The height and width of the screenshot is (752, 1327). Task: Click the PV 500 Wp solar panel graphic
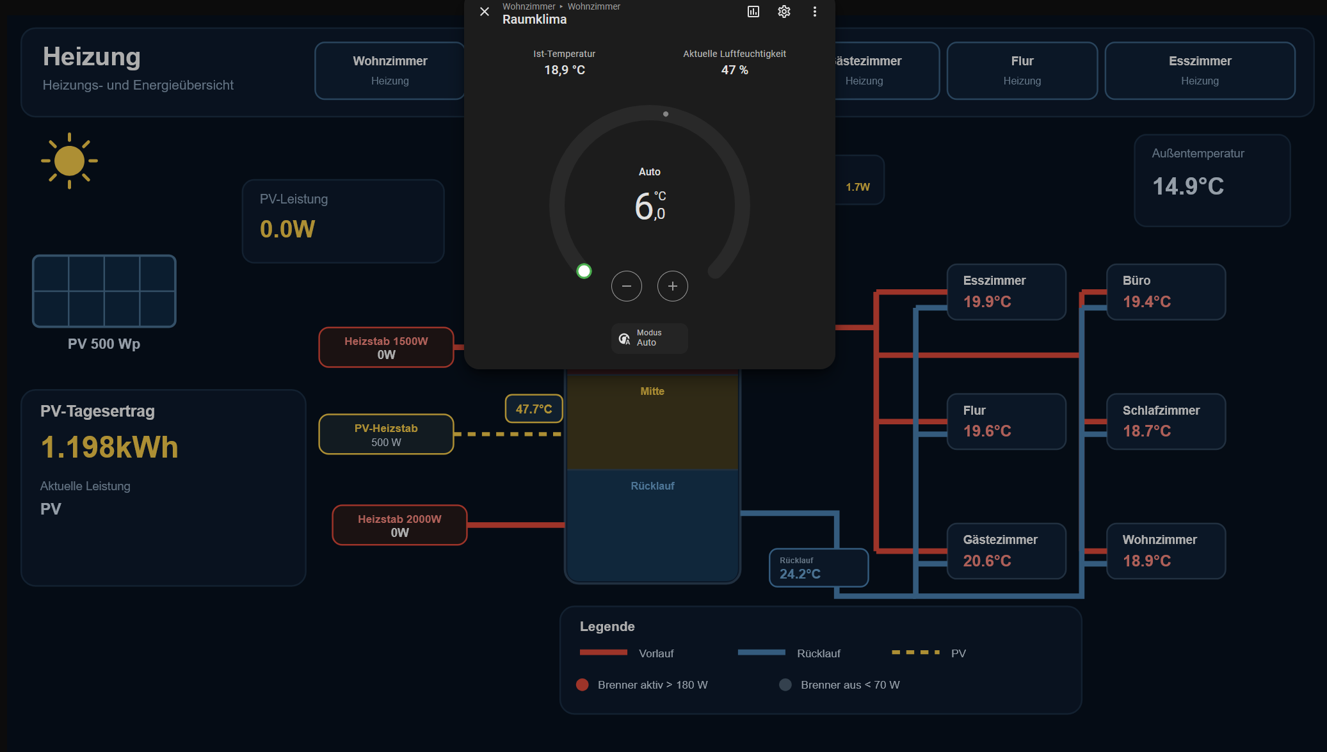coord(104,291)
